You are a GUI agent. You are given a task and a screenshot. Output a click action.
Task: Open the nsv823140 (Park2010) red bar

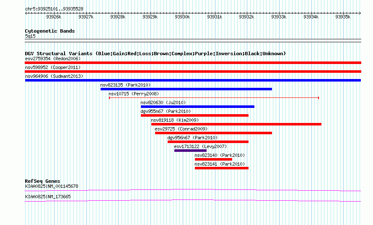(213, 159)
